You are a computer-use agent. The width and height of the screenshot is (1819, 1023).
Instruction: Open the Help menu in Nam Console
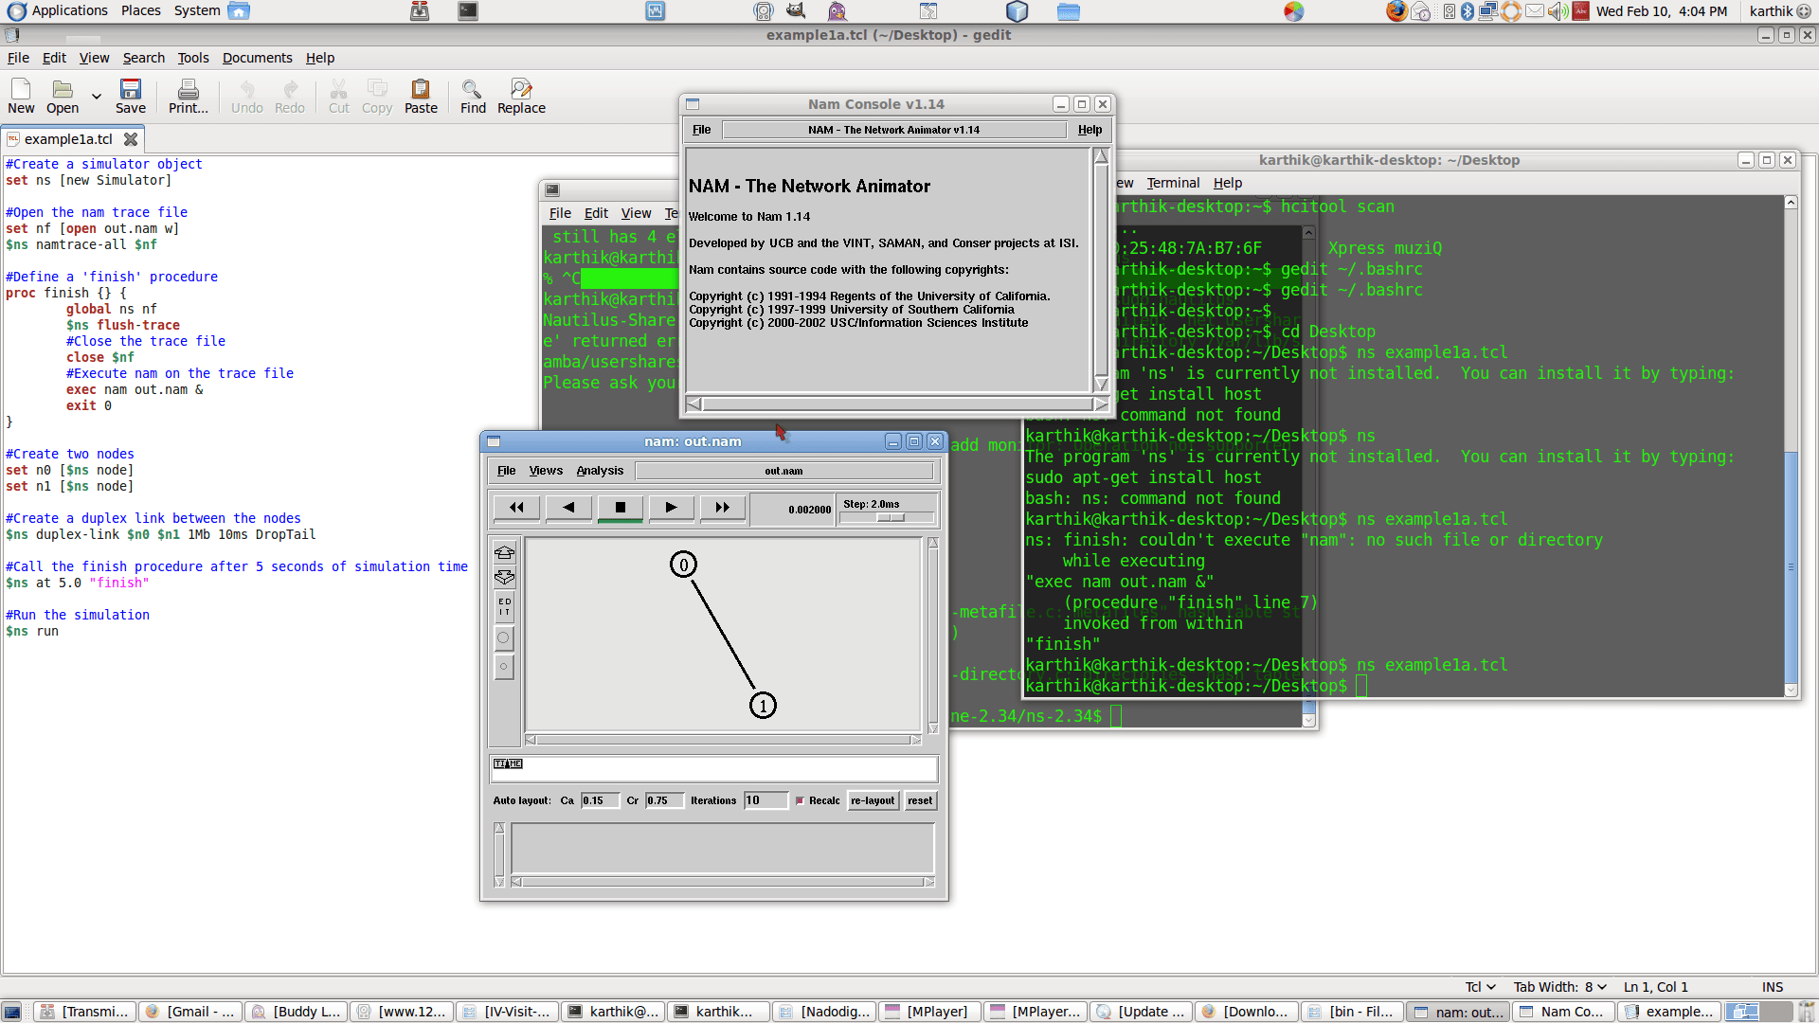click(1090, 130)
